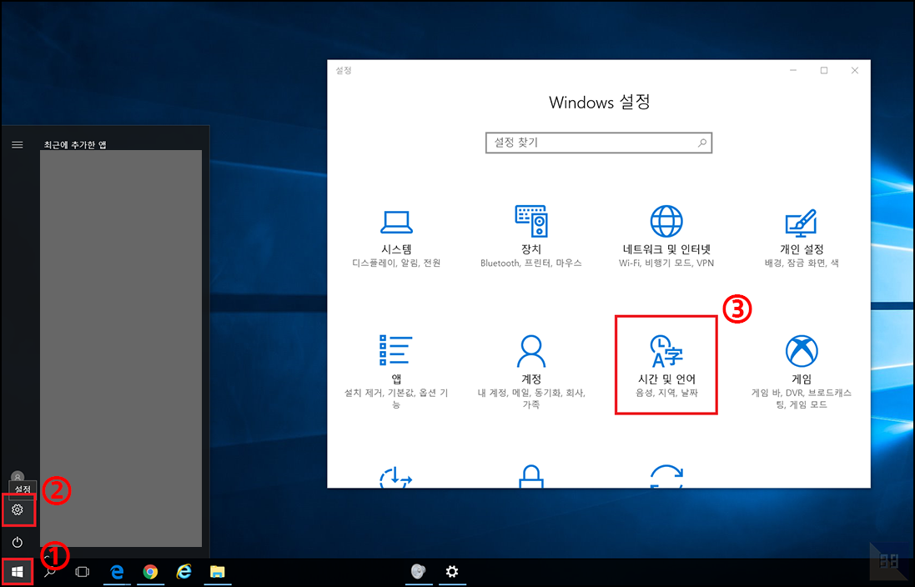Open the 시스템 settings category

pyautogui.click(x=396, y=238)
